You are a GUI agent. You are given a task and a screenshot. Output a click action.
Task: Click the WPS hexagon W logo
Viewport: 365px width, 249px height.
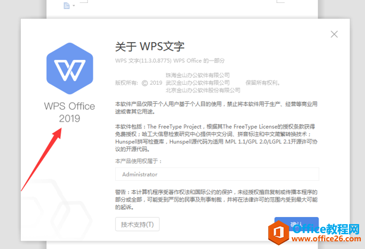[70, 68]
